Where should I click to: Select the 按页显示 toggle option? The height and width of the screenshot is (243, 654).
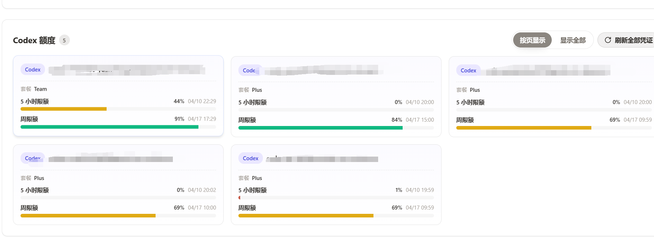click(532, 40)
